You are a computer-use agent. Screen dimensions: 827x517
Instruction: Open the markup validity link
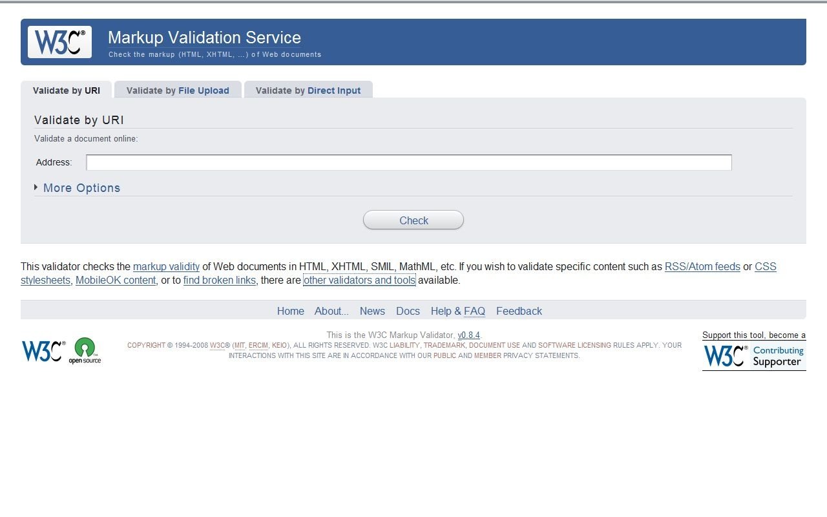click(166, 266)
